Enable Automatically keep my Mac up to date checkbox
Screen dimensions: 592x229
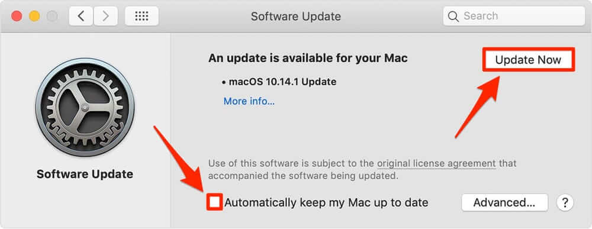click(x=214, y=202)
